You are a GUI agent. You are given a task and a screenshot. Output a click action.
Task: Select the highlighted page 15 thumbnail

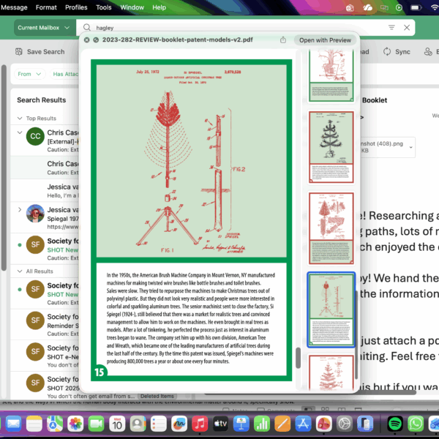331,308
